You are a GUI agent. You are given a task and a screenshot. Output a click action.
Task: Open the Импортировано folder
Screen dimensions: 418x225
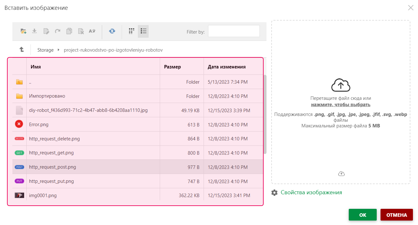coord(47,96)
